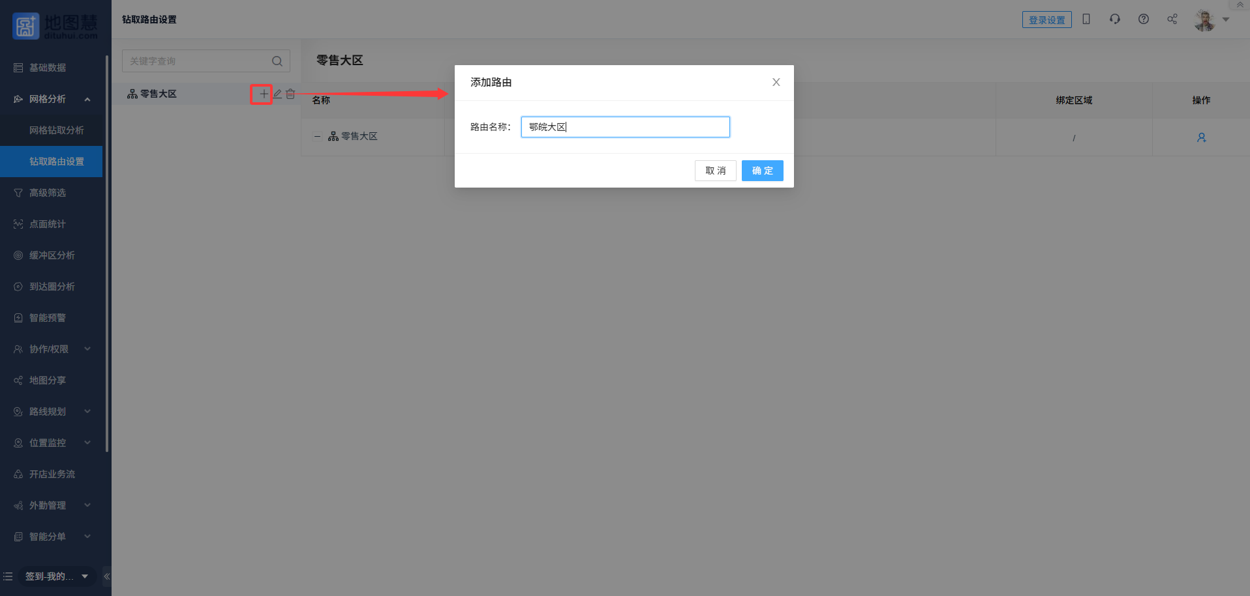Open 高级筛选 in sidebar
1250x596 pixels.
(48, 193)
